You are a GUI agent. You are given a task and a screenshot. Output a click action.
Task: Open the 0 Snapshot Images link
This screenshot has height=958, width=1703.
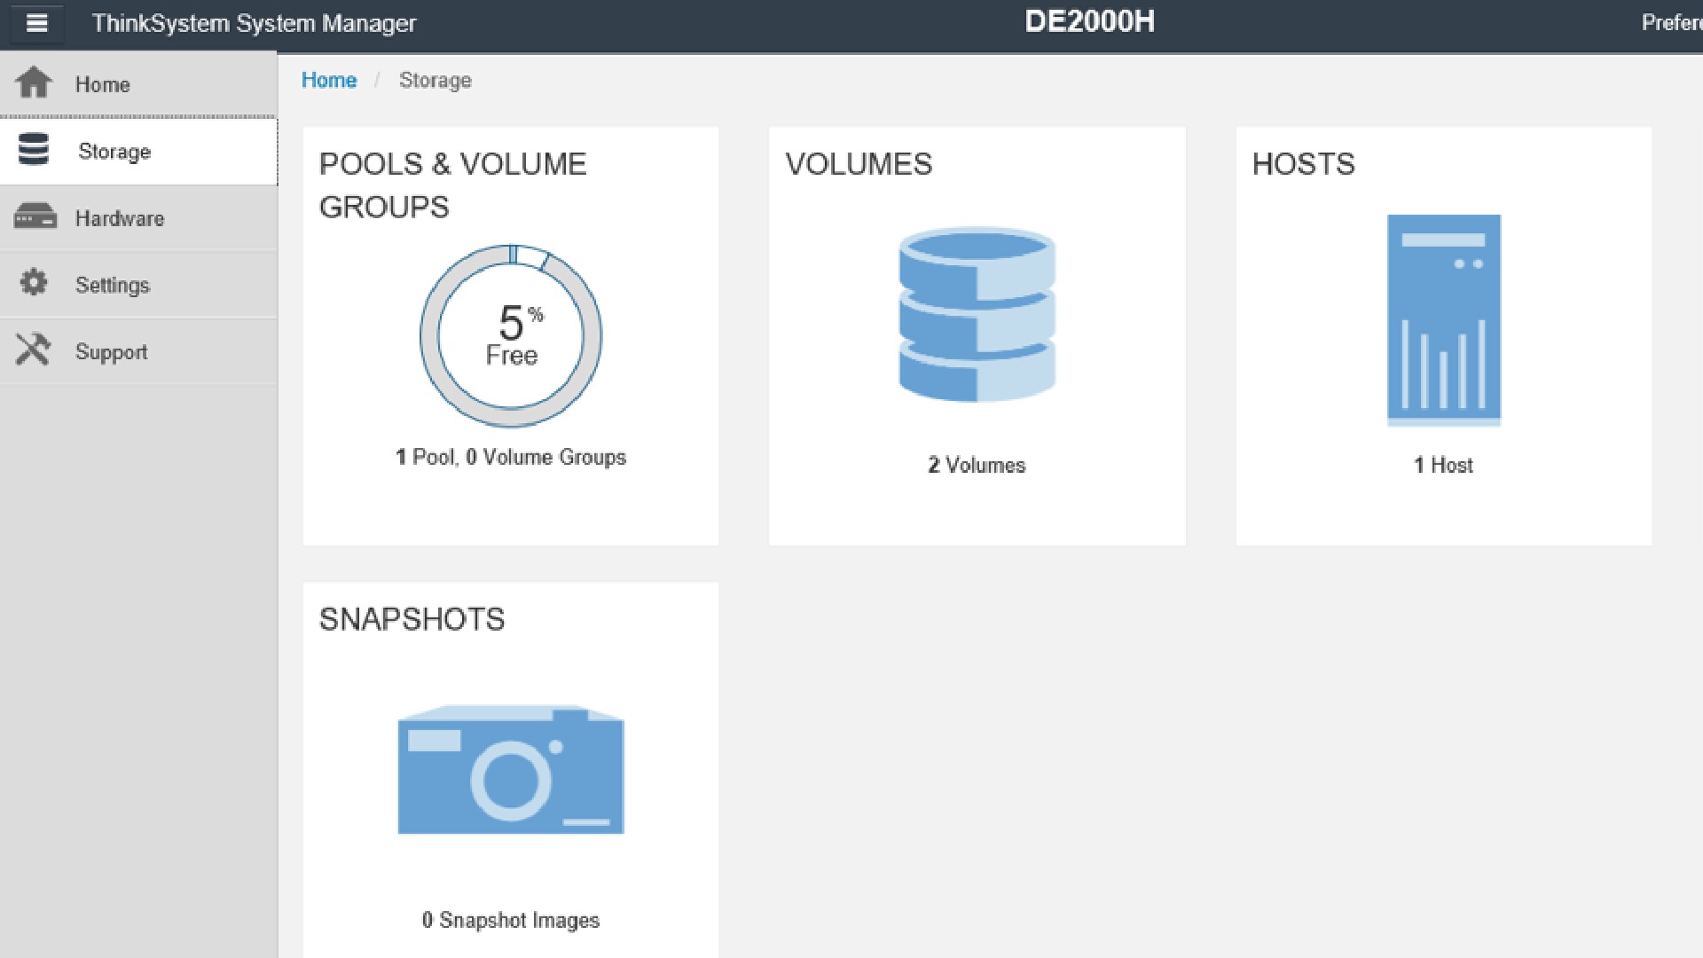[x=511, y=920]
